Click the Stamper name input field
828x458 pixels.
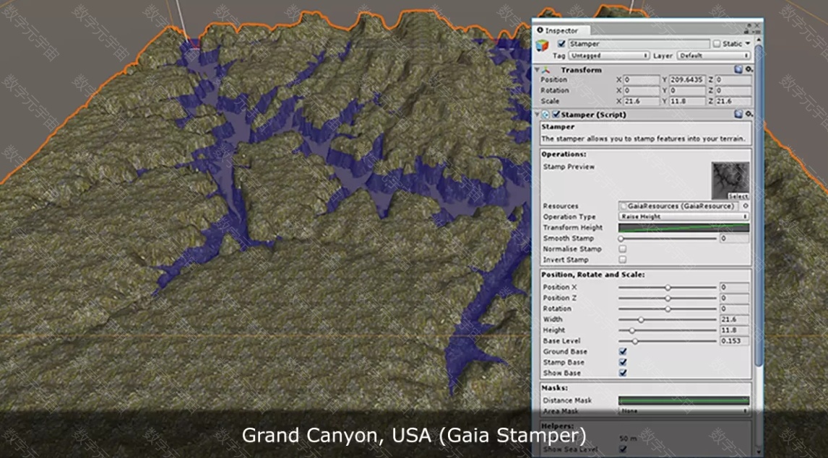pyautogui.click(x=639, y=44)
